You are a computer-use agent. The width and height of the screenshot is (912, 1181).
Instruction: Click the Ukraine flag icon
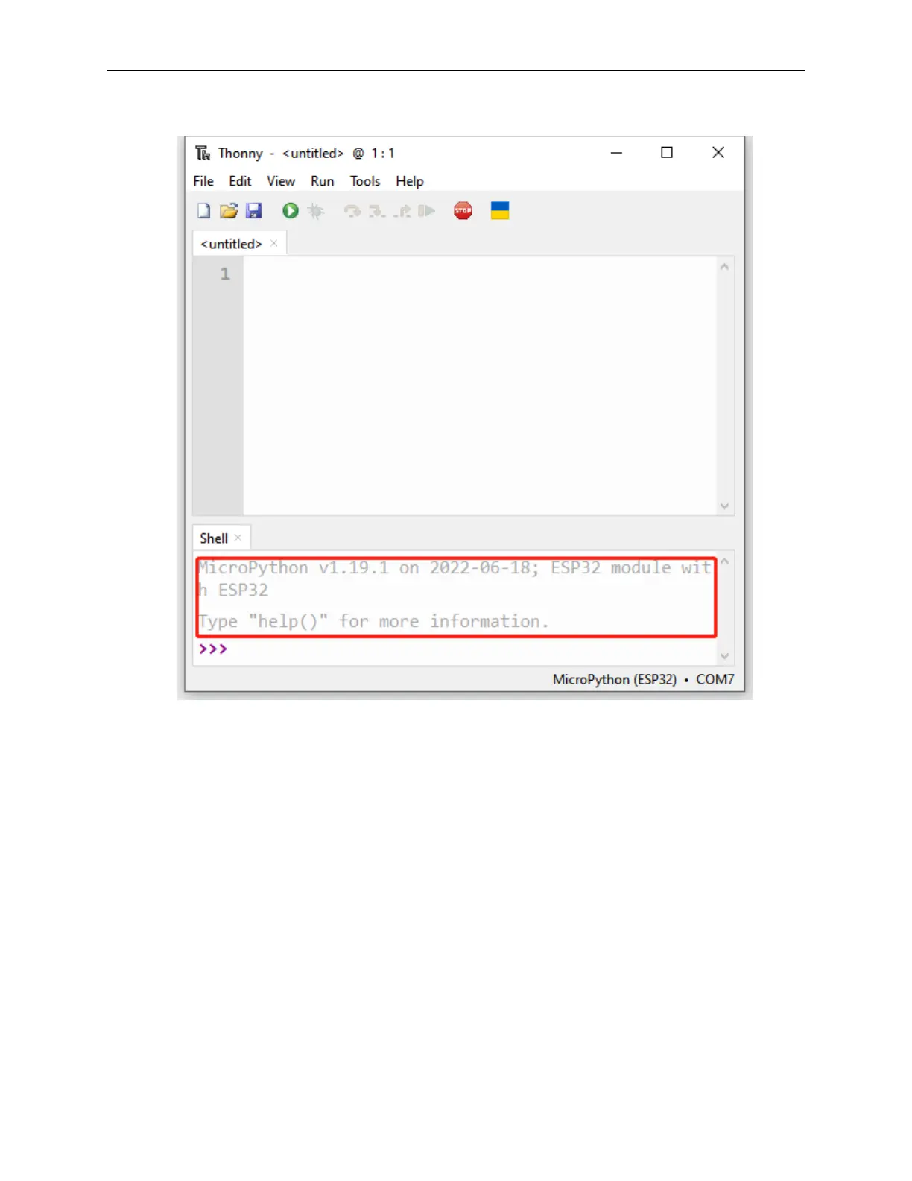click(x=500, y=211)
